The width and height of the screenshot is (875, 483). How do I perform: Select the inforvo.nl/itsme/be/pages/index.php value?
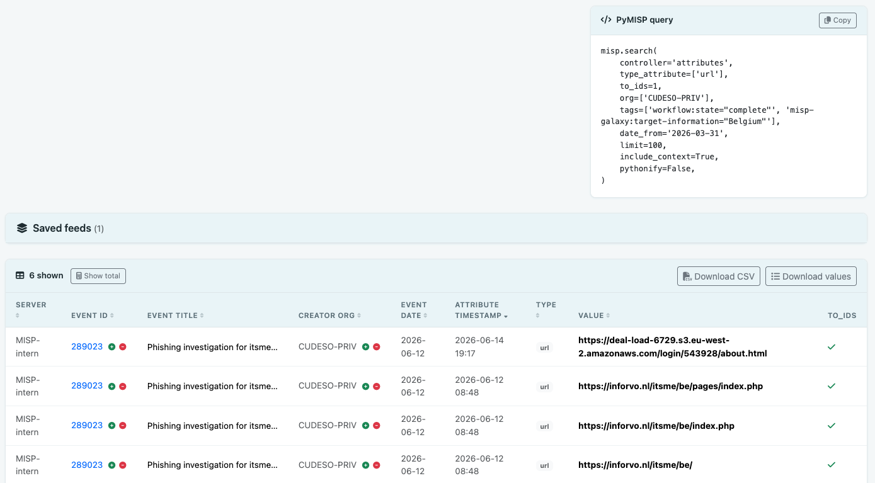[670, 386]
